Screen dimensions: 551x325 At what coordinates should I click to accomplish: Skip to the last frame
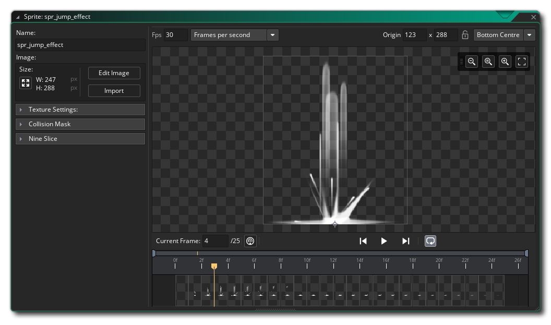point(405,241)
